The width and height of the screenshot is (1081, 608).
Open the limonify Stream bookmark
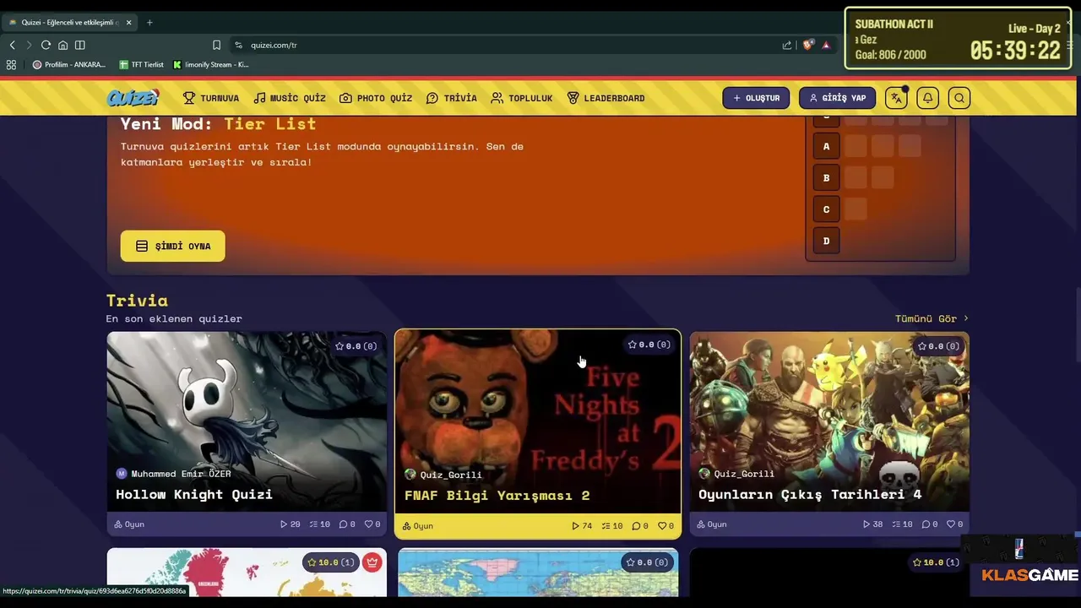pos(211,64)
